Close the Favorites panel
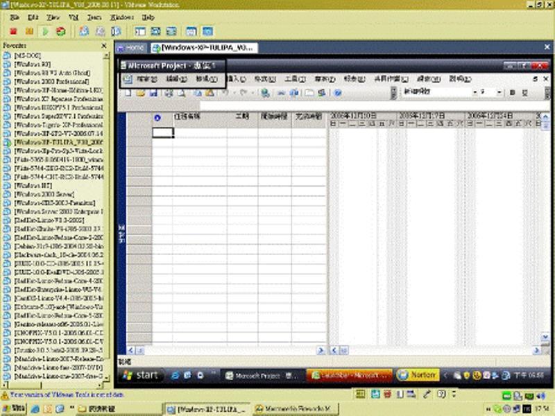 click(103, 46)
